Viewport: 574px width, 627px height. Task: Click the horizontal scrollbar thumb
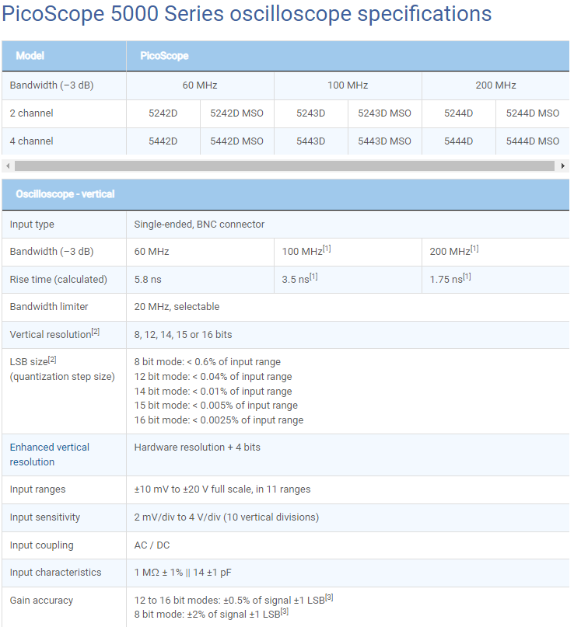284,165
